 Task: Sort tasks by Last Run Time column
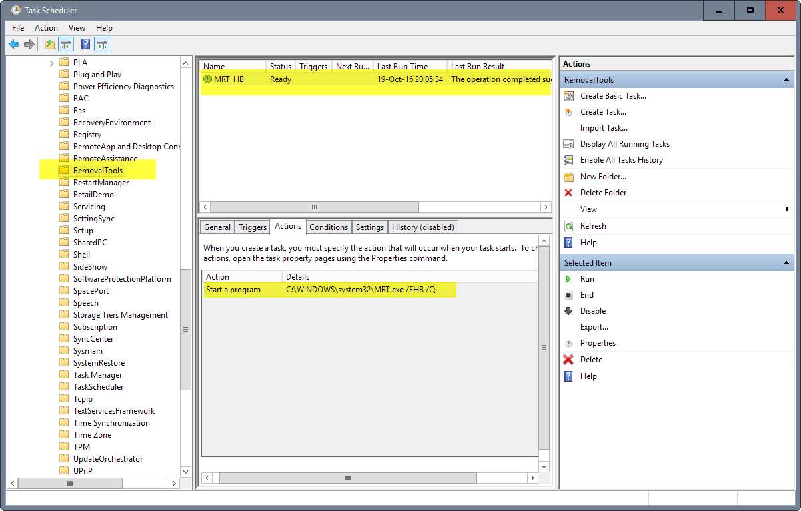tap(410, 66)
